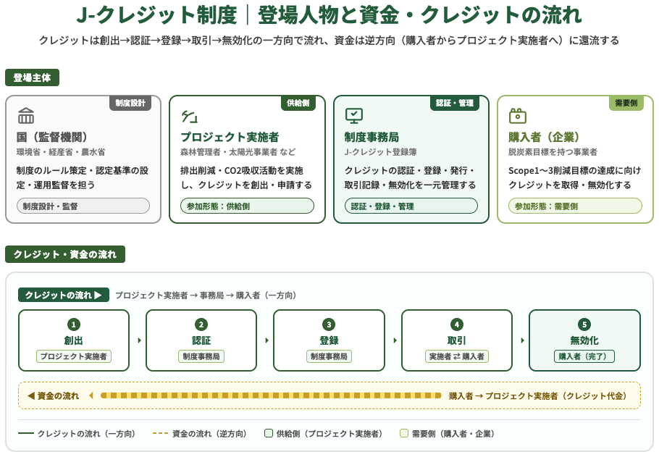Click the 制度事務局 tag under 認証
Image resolution: width=659 pixels, height=457 pixels.
click(x=201, y=356)
